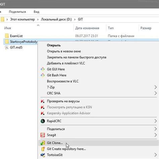Image resolution: width=159 pixels, height=159 pixels.
Task: Click the RapidCRC round icon
Action: pyautogui.click(x=43, y=121)
